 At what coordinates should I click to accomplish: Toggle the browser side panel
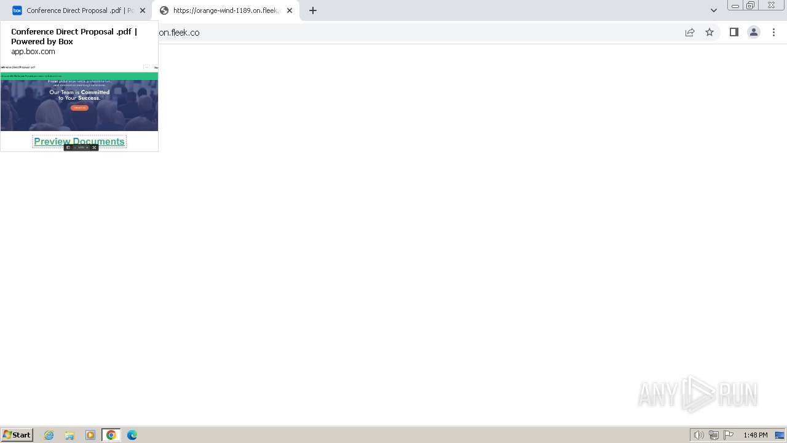(x=734, y=33)
